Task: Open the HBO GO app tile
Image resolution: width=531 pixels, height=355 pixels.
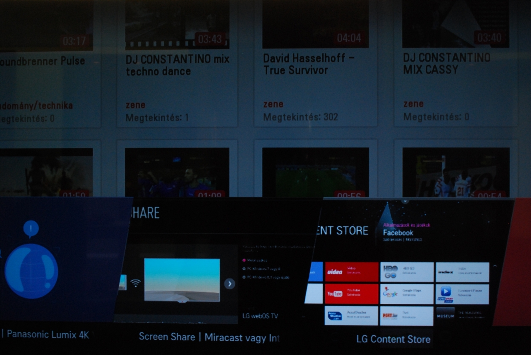Action: (407, 272)
